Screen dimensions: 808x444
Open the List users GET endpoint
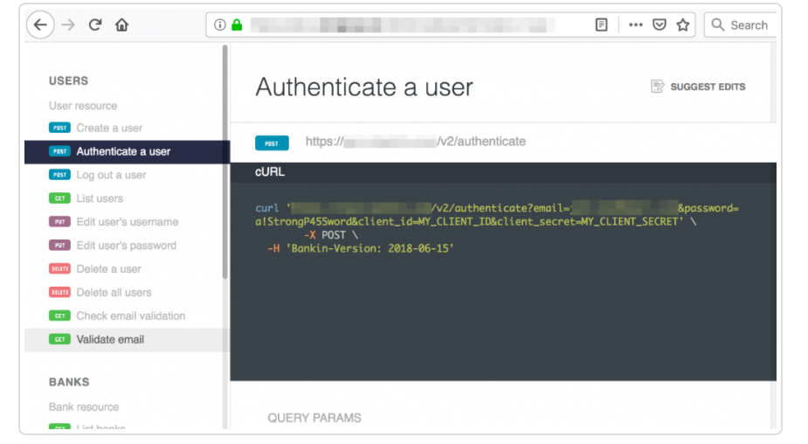[x=100, y=198]
